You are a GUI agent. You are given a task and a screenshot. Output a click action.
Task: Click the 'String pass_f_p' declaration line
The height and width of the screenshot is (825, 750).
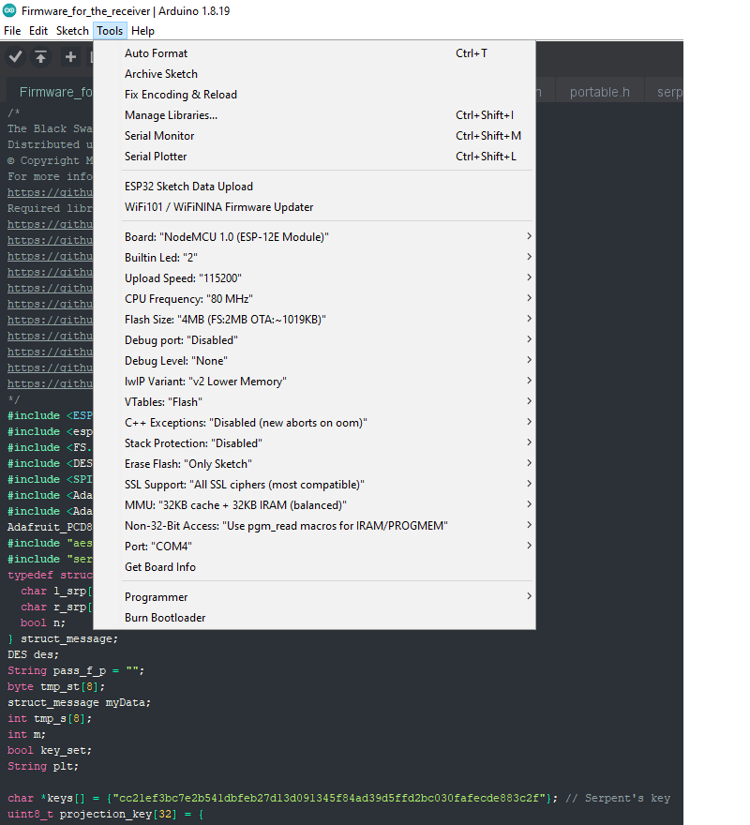(x=76, y=670)
